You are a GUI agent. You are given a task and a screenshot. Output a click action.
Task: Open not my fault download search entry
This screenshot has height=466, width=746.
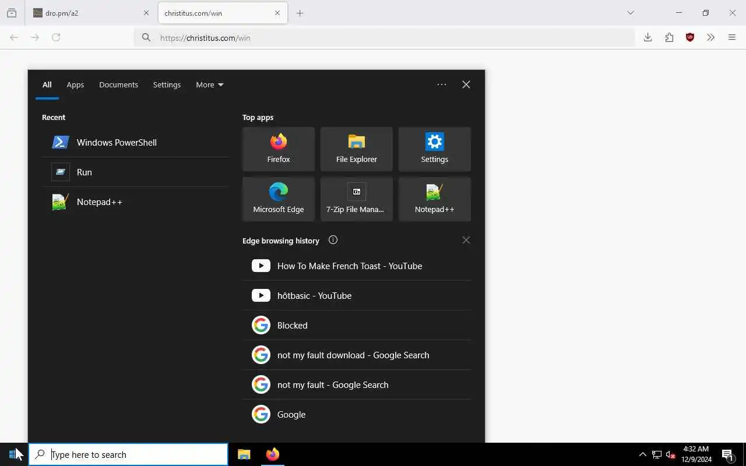point(357,355)
